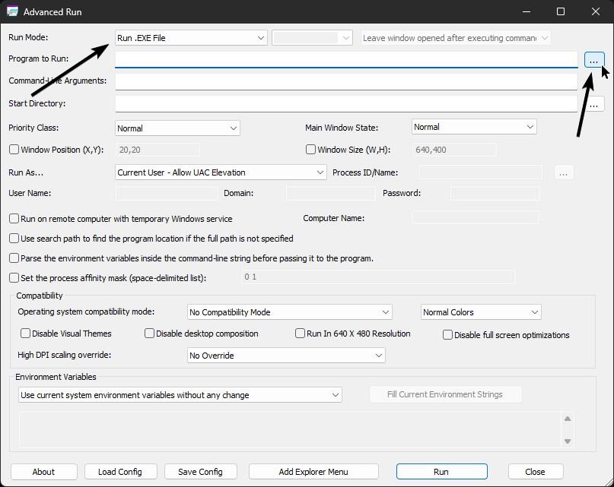Enable the Window Size (W,H) checkbox

click(x=310, y=150)
